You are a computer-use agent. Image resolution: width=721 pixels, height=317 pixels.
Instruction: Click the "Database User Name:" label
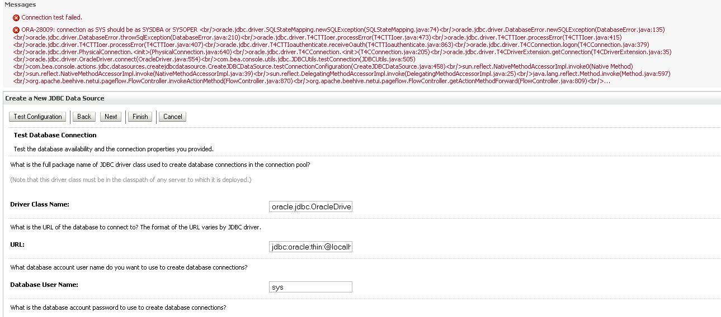click(44, 285)
